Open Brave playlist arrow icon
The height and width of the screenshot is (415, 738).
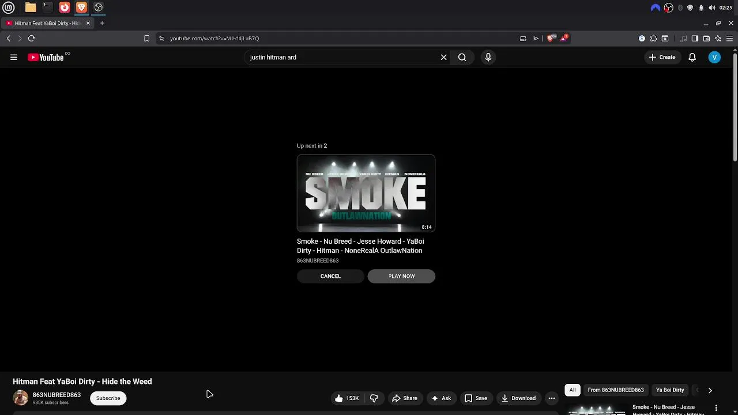[536, 38]
